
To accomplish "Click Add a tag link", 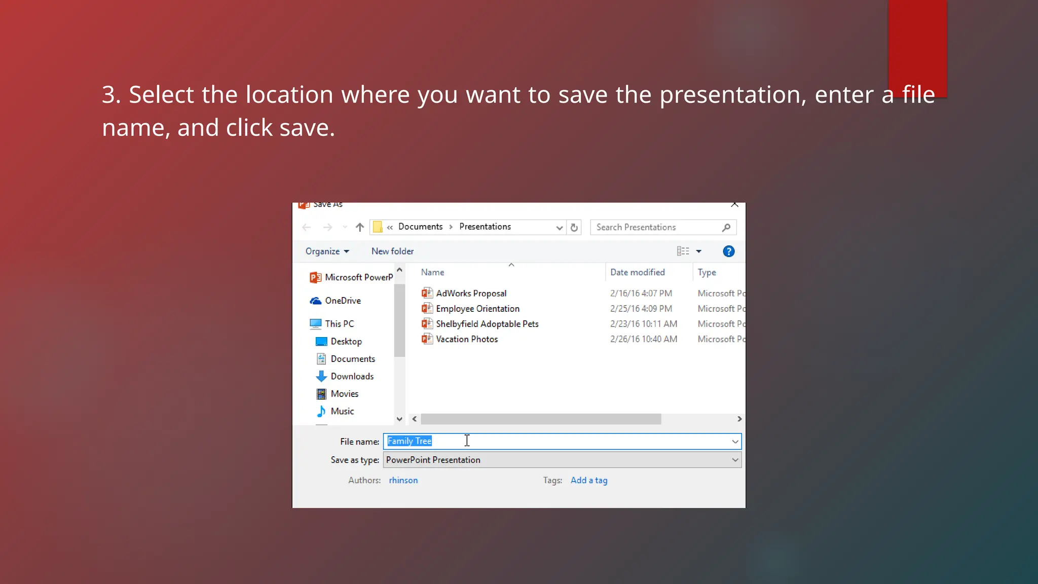I will click(x=589, y=480).
